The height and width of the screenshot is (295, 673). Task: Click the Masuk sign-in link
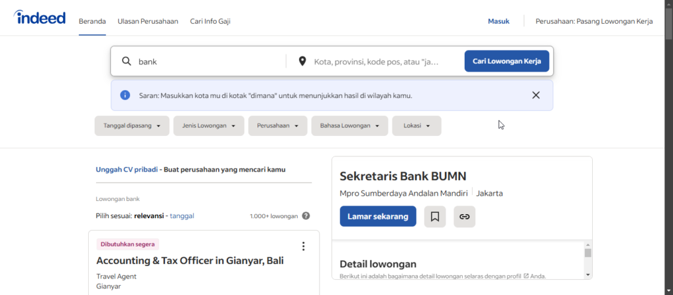pos(499,21)
